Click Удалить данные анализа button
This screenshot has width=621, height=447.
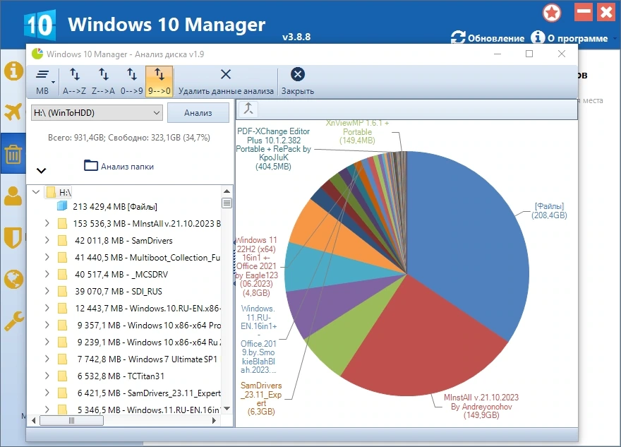point(226,81)
